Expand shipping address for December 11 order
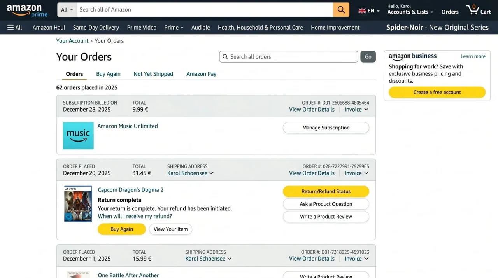This screenshot has height=278, width=498. 209,259
